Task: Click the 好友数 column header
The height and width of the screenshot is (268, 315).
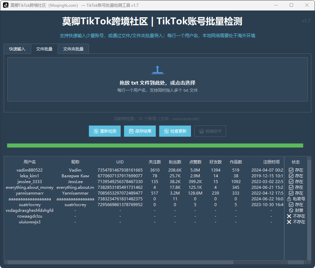Action: (x=216, y=162)
